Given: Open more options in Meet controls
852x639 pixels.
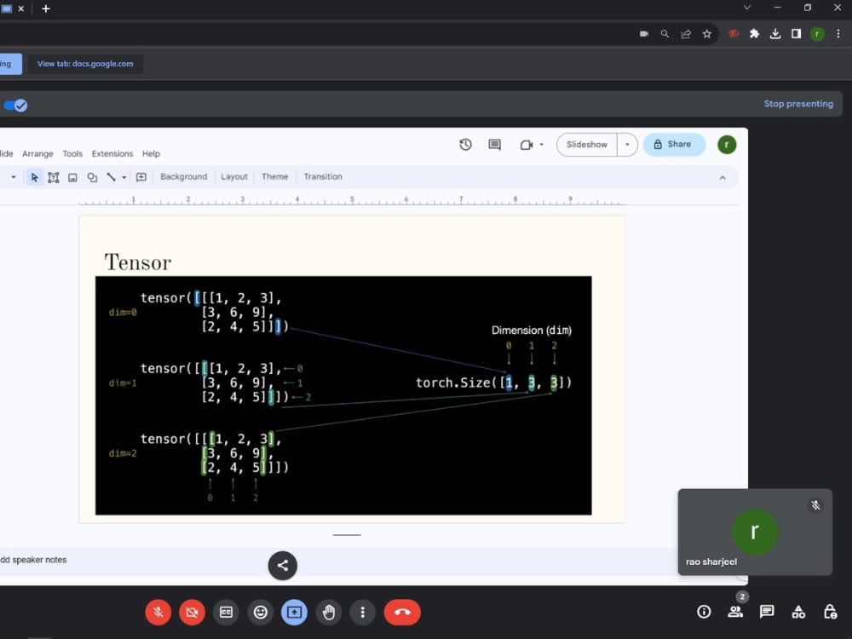Looking at the screenshot, I should (x=362, y=613).
